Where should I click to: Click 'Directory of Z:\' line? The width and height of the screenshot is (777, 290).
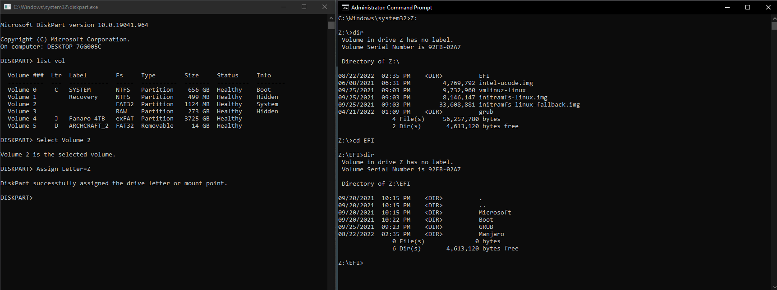(x=371, y=62)
